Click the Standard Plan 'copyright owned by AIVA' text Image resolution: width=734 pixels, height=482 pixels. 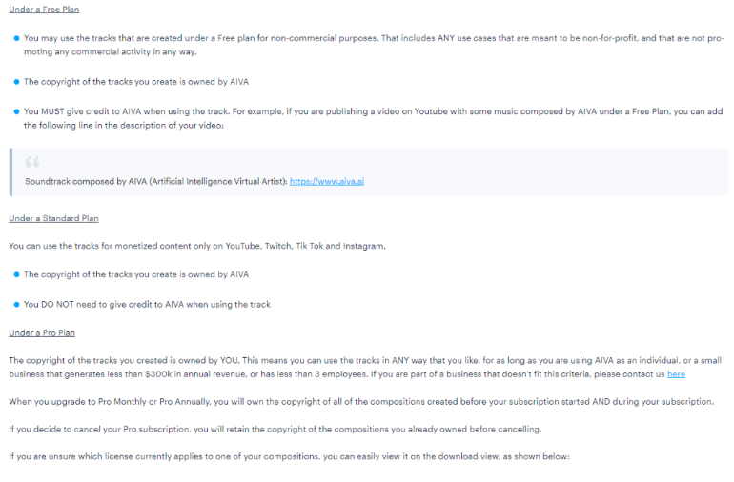[136, 274]
